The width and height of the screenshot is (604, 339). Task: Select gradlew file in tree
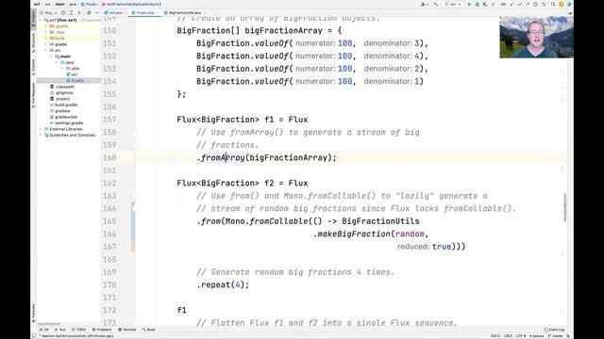click(x=60, y=111)
